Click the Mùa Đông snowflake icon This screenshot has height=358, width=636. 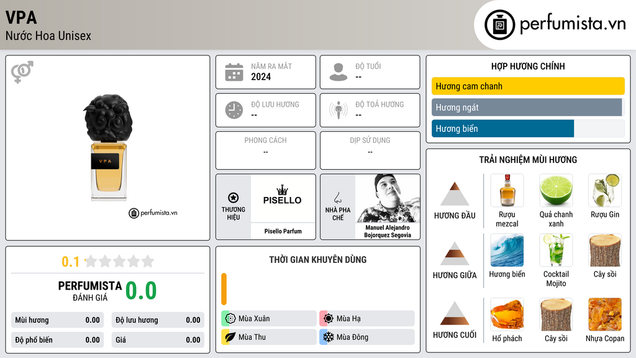(329, 337)
